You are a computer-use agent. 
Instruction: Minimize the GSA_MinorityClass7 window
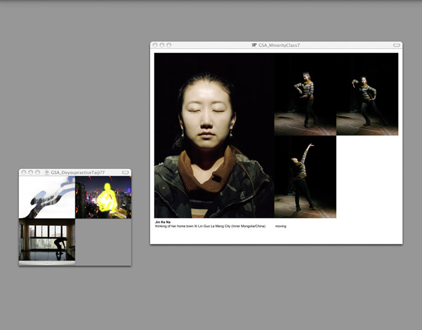pyautogui.click(x=162, y=45)
